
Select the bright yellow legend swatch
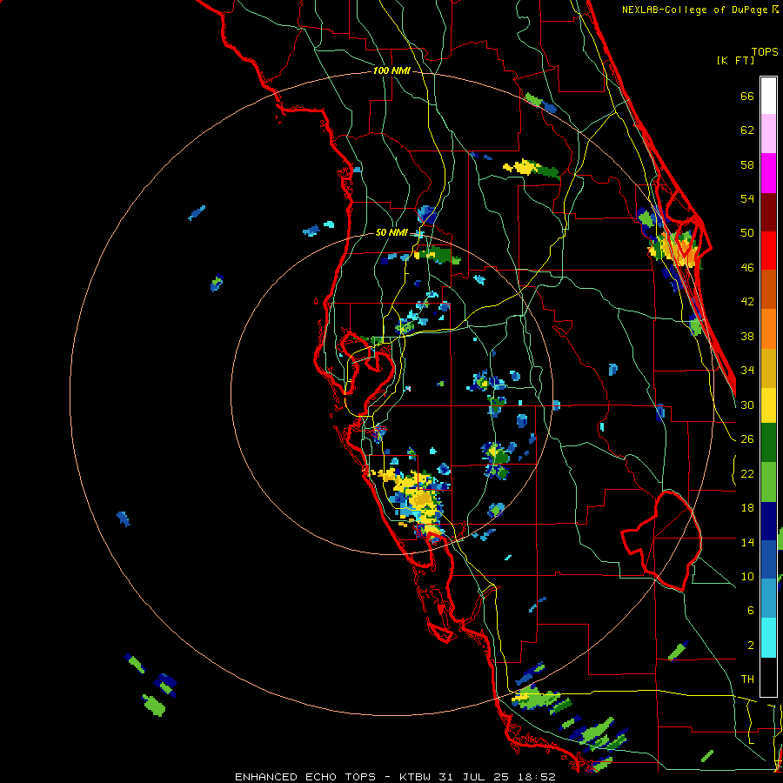[768, 405]
